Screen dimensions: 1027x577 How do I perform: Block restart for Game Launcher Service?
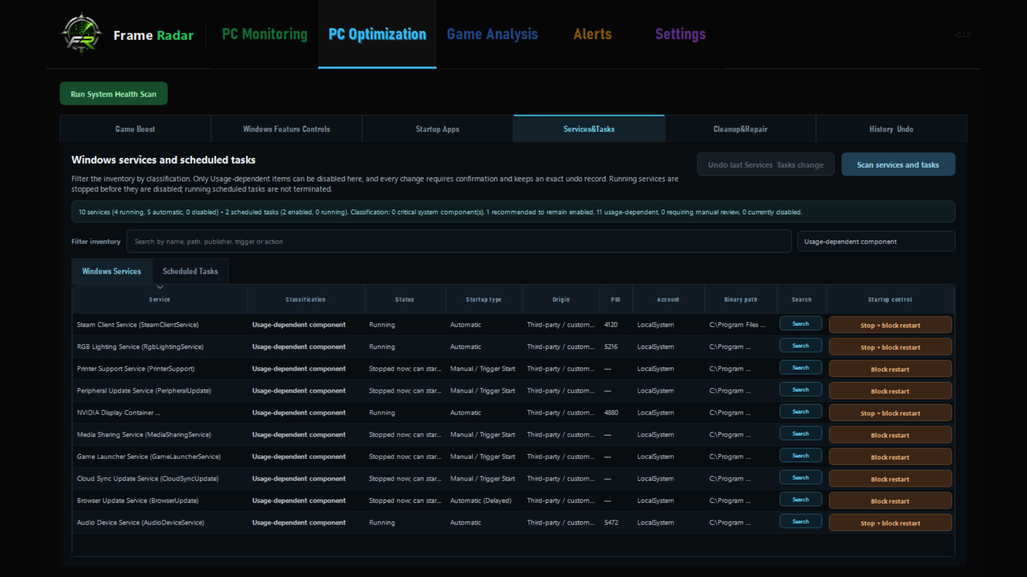tap(890, 456)
